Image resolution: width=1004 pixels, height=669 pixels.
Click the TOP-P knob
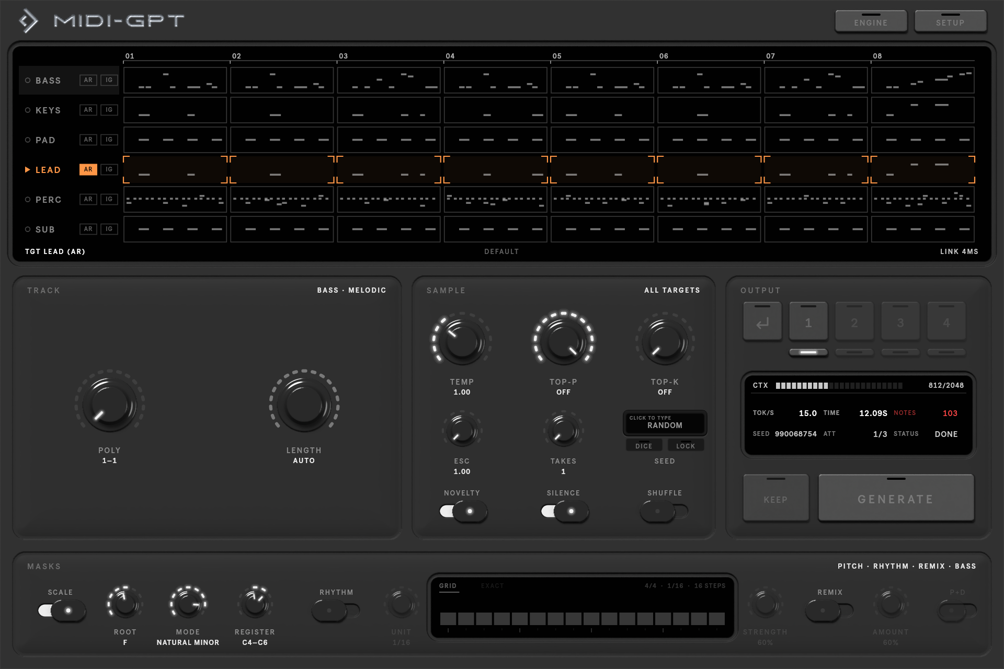click(x=563, y=342)
